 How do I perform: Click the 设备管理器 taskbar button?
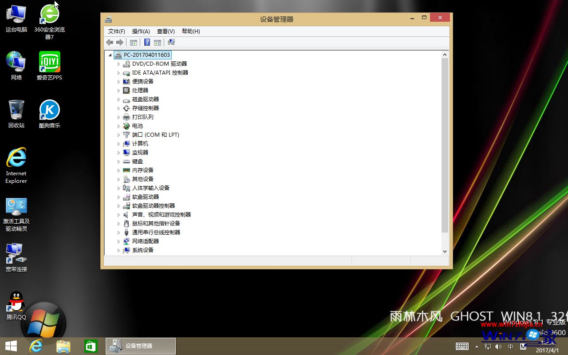coord(141,346)
